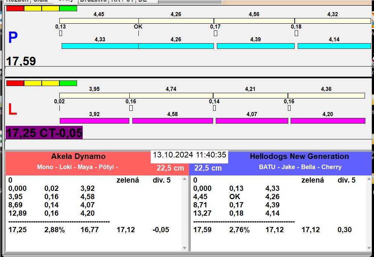Click the 13.10.2024 11:40:35 timestamp
This screenshot has width=374, height=257.
[x=189, y=155]
